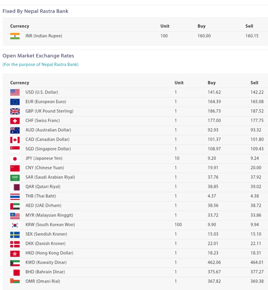The image size is (268, 290).
Task: Click the Kuwait flag icon
Action: tap(15, 262)
